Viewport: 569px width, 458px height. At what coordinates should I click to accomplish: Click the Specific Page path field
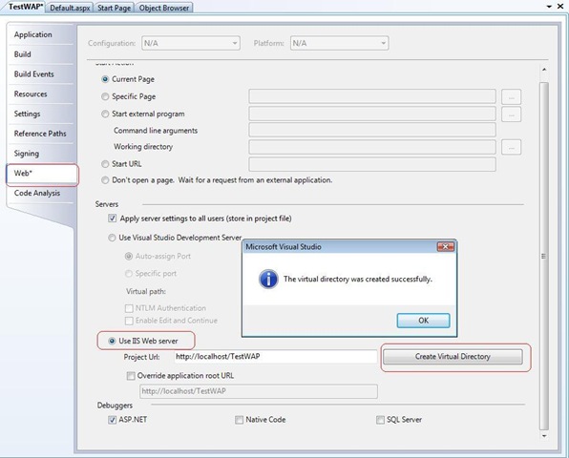[372, 96]
